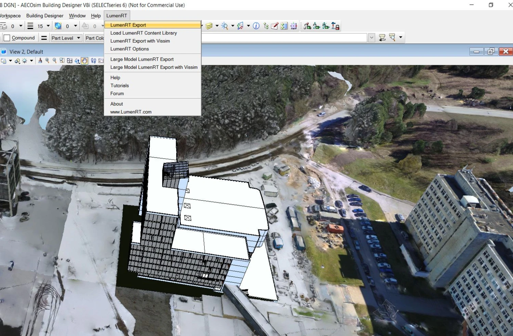Open the Part Color dropdown
The image size is (513, 336).
coord(95,38)
